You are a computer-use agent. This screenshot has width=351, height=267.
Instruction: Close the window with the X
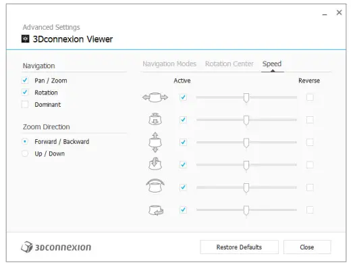pyautogui.click(x=339, y=12)
